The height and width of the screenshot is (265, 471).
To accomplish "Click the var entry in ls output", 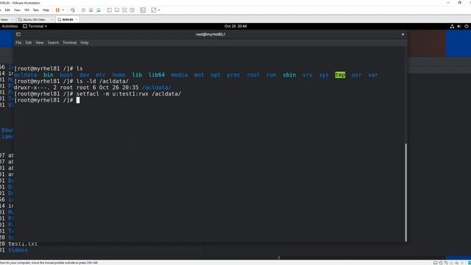I will click(x=373, y=75).
